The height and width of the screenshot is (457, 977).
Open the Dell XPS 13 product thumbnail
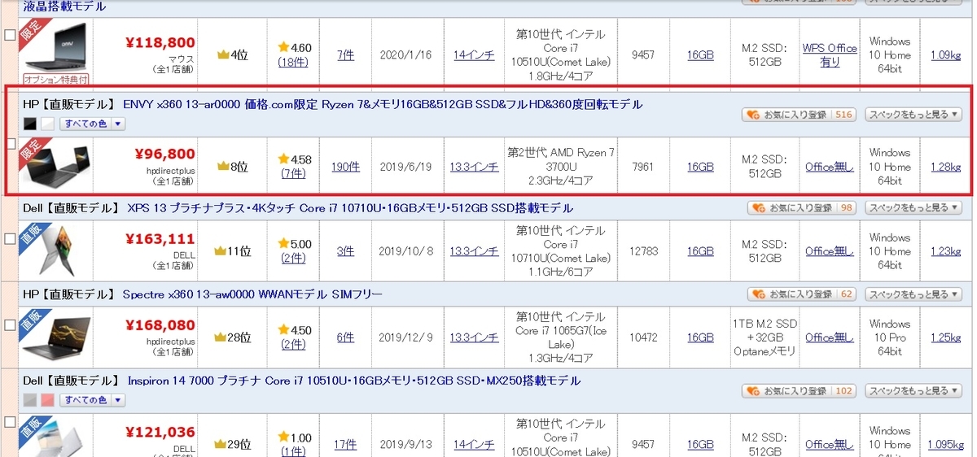pos(55,250)
